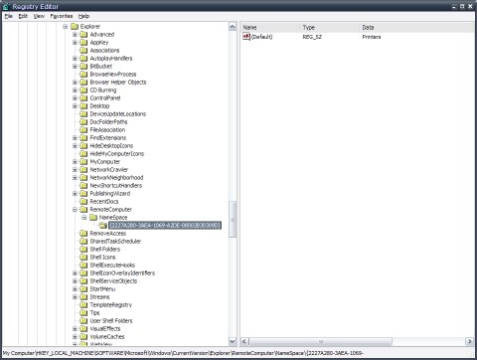Click the tree pane vertical scroll thumb

tap(233, 219)
